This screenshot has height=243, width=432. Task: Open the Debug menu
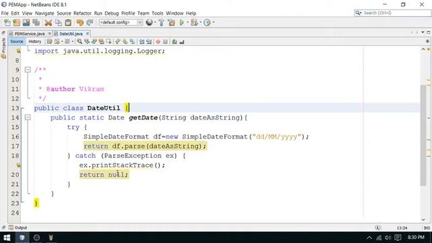coord(111,13)
